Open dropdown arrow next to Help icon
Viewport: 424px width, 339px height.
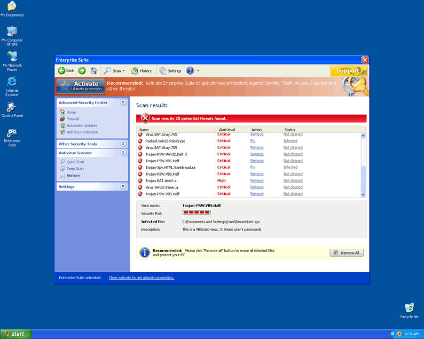point(198,70)
